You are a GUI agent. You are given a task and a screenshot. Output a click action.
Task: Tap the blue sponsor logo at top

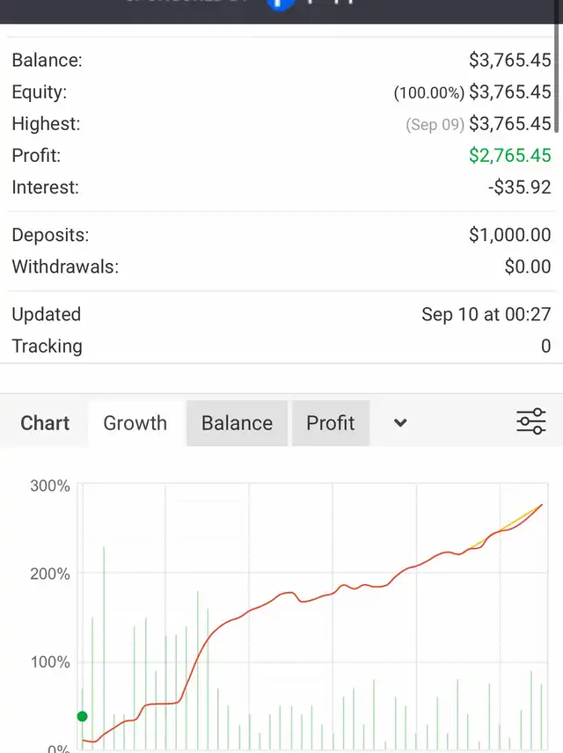coord(280,4)
